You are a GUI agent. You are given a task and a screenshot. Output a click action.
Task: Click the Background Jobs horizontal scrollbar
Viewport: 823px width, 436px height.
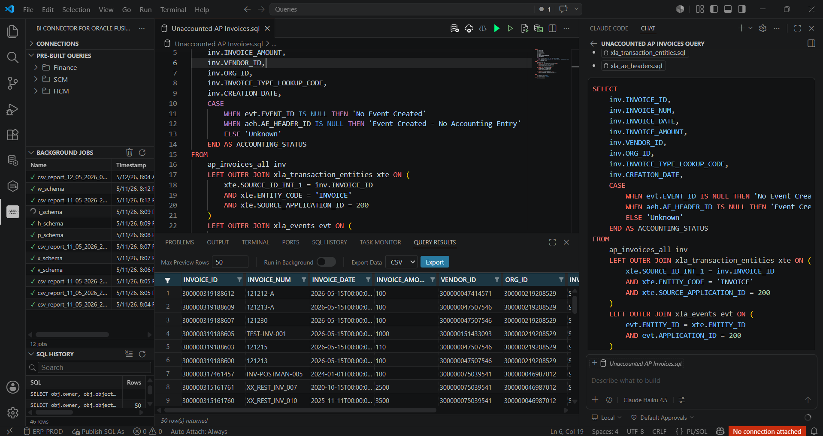tap(72, 334)
